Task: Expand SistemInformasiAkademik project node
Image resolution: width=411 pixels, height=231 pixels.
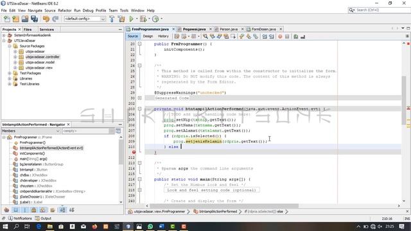Action: click(x=4, y=35)
